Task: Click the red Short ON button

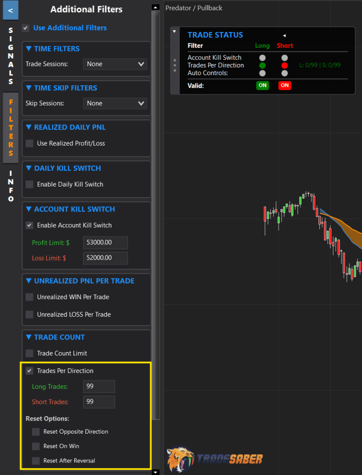Action: tap(285, 85)
